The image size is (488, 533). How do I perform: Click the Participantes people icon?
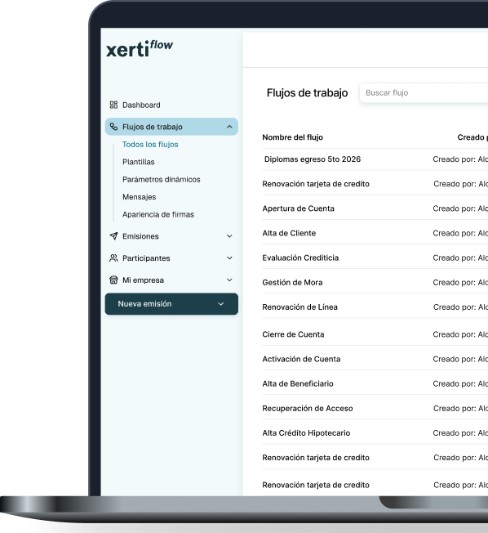tap(113, 258)
